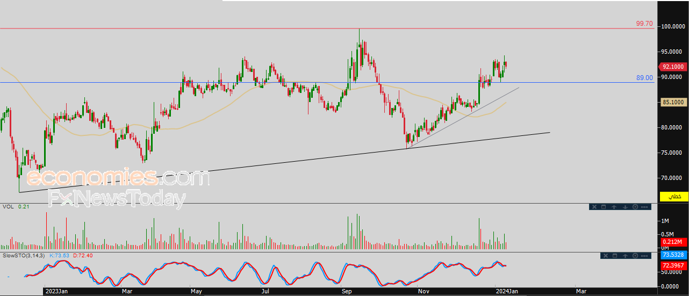Click the 100.000 price axis label

673,26
